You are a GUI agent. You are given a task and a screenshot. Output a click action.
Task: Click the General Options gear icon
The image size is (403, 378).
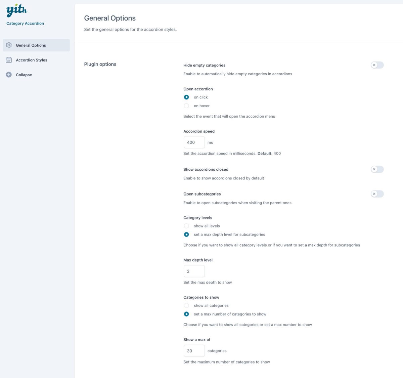pyautogui.click(x=9, y=45)
